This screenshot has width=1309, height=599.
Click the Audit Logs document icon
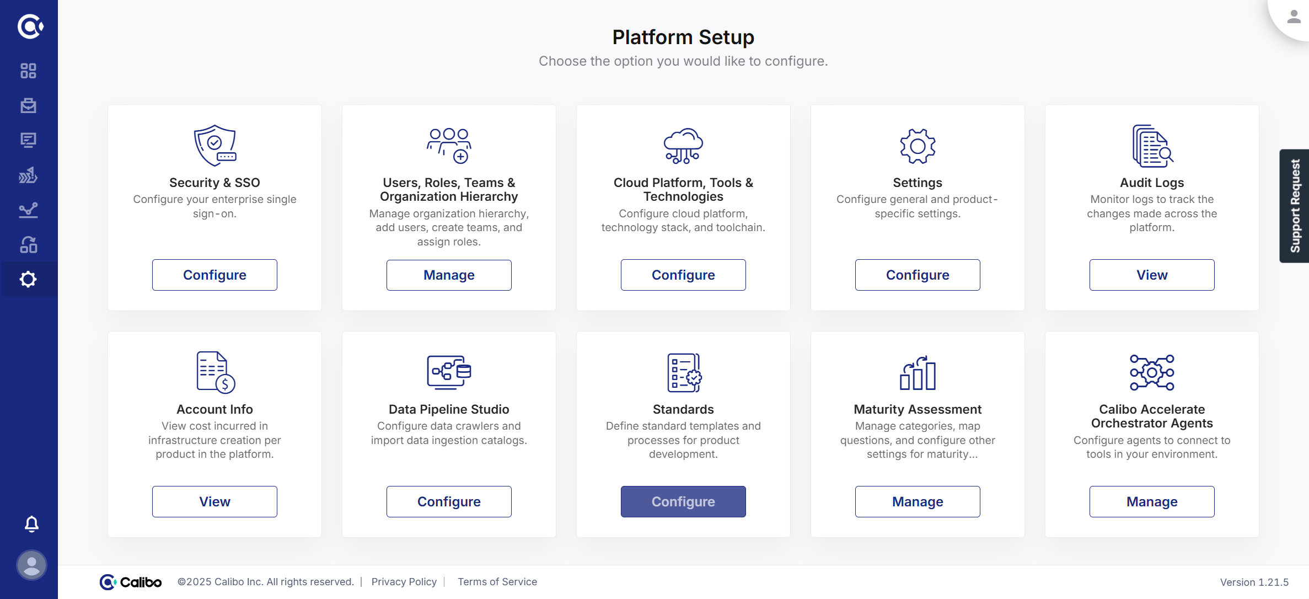tap(1152, 146)
